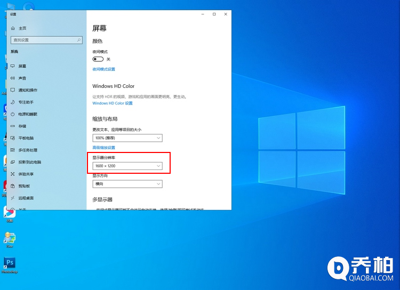This screenshot has width=400, height=290.
Task: Click the HDR description text
Action: 140,96
